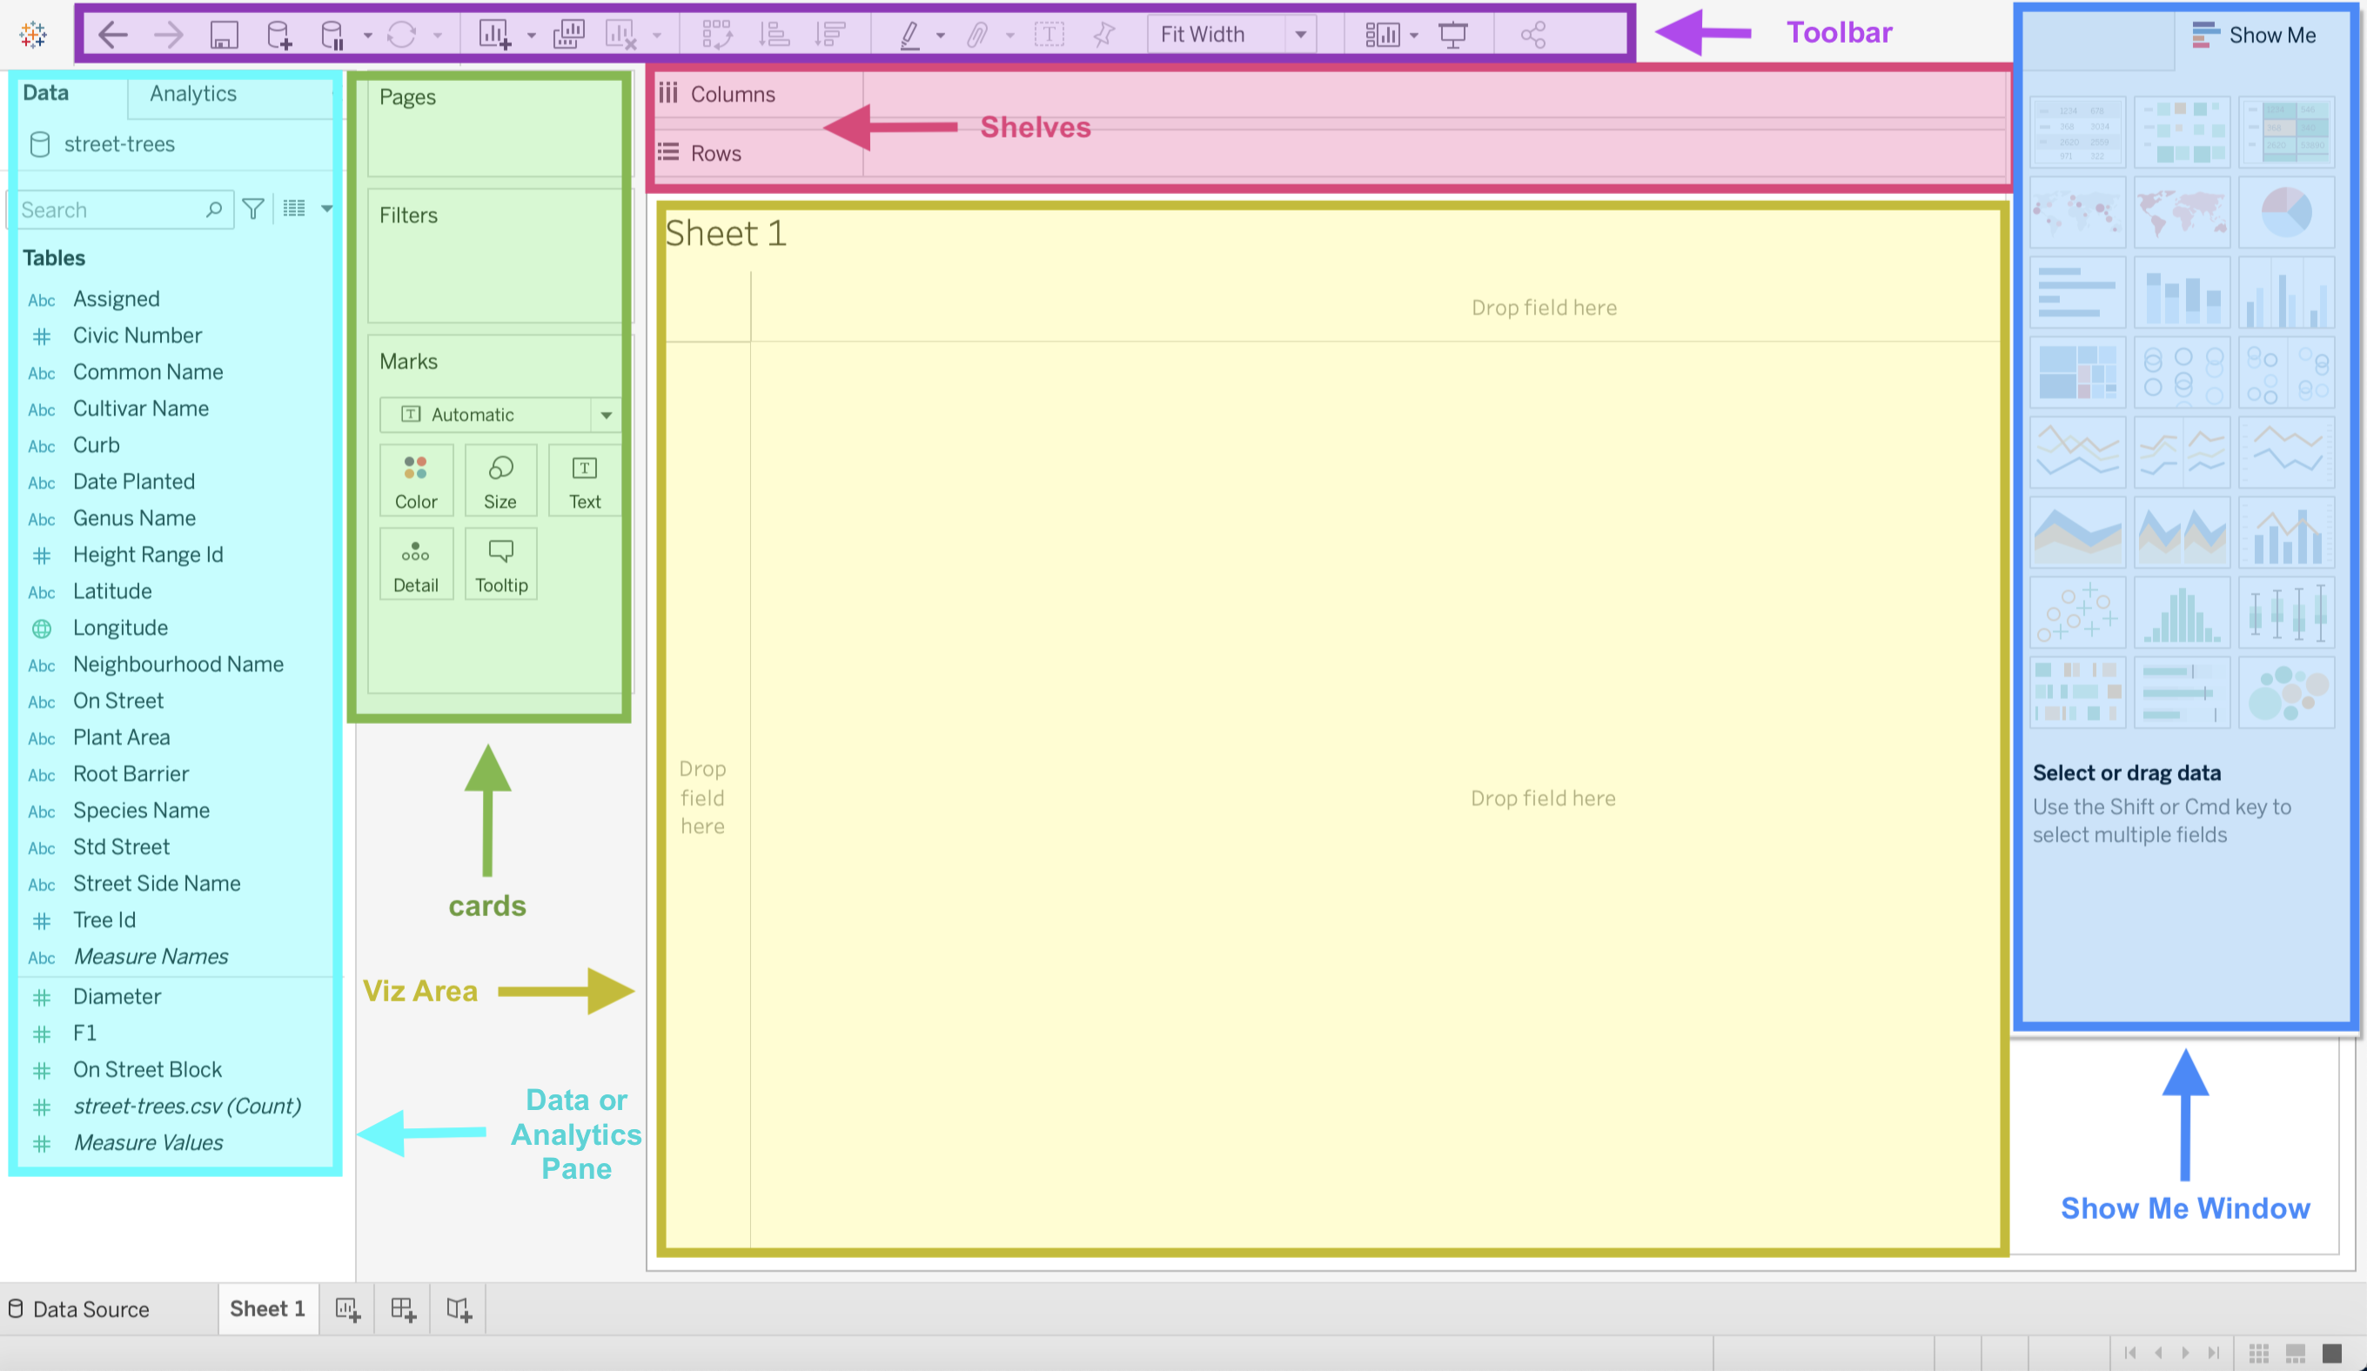2367x1371 pixels.
Task: Open the Data Source tab
Action: [79, 1308]
